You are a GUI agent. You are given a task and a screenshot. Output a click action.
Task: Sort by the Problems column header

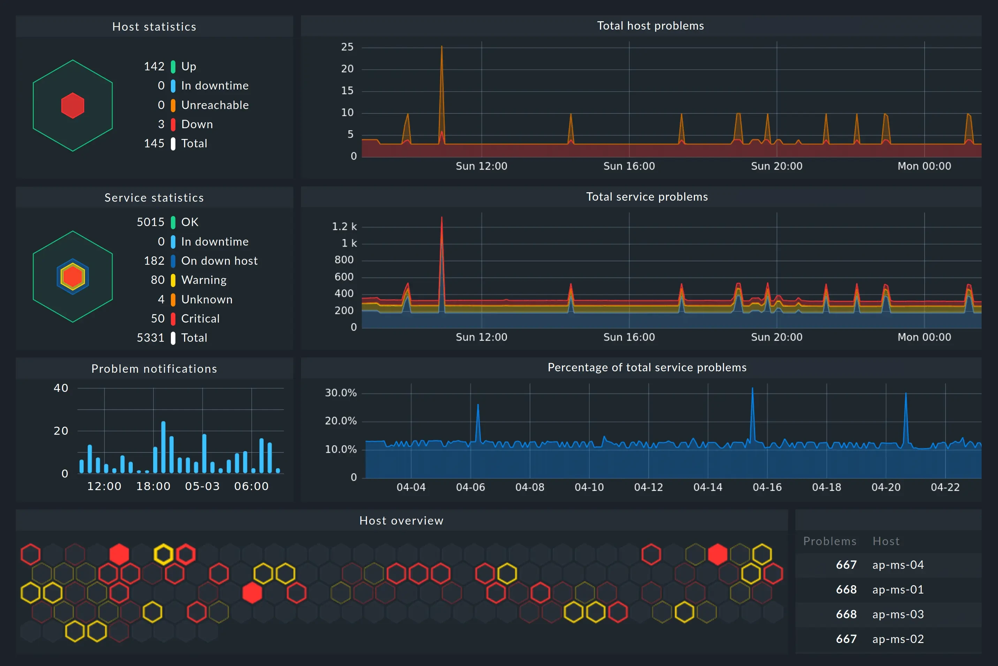pyautogui.click(x=829, y=541)
